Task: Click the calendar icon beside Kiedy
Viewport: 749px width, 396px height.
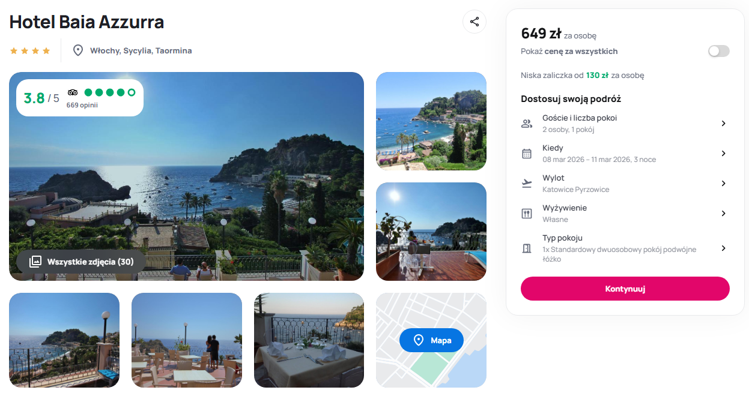Action: point(527,154)
